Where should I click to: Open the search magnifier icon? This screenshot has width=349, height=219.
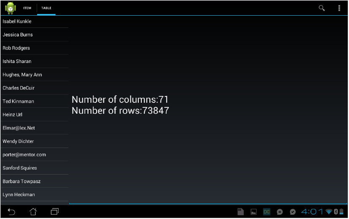[x=322, y=8]
